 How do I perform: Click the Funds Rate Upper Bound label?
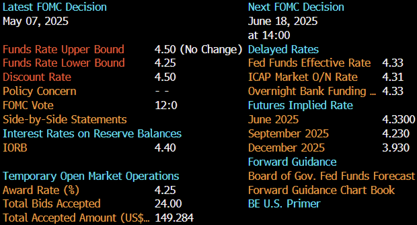click(64, 50)
